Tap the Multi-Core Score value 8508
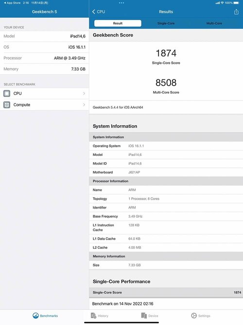The image size is (243, 325). click(x=166, y=82)
